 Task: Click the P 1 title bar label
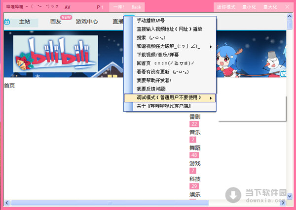(x=100, y=7)
